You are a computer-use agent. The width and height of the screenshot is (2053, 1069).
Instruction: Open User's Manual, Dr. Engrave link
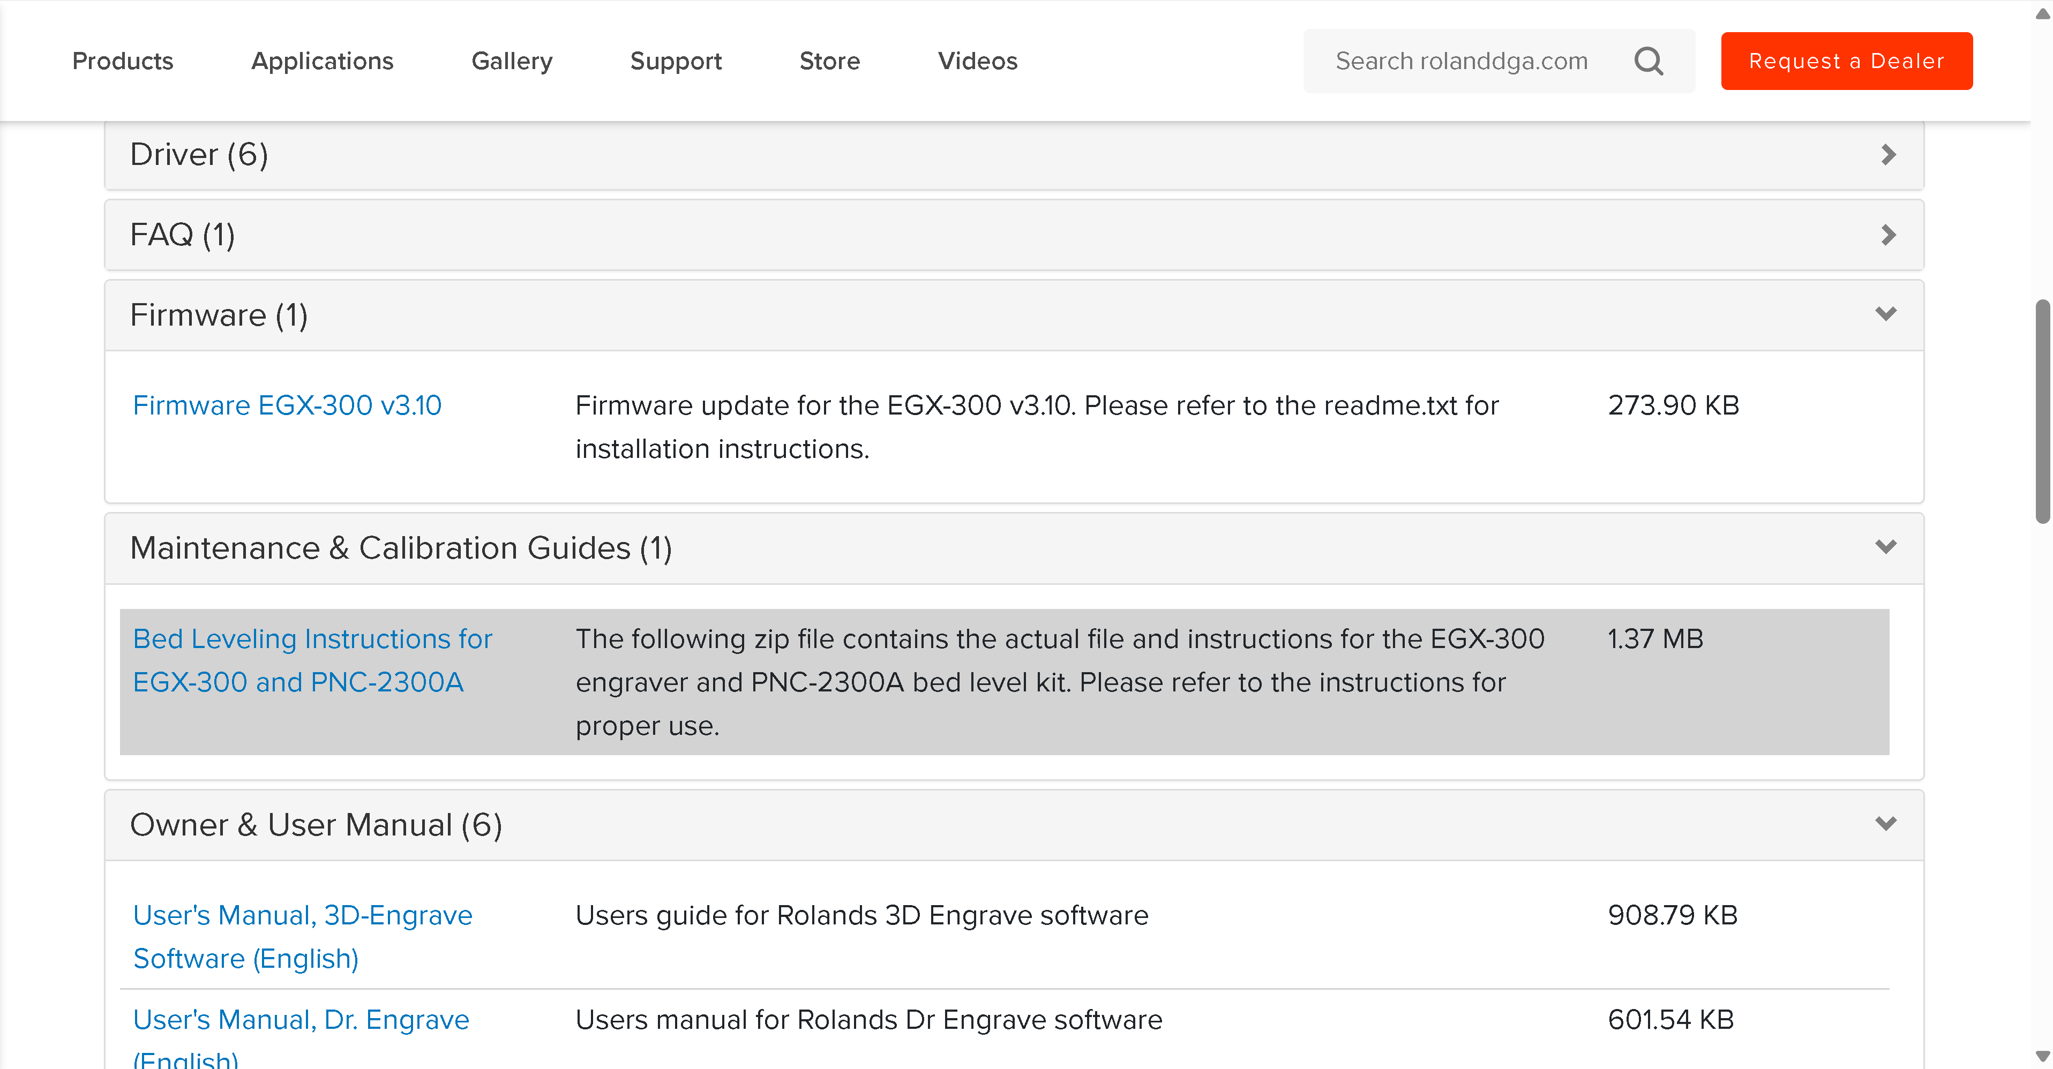click(x=301, y=1041)
